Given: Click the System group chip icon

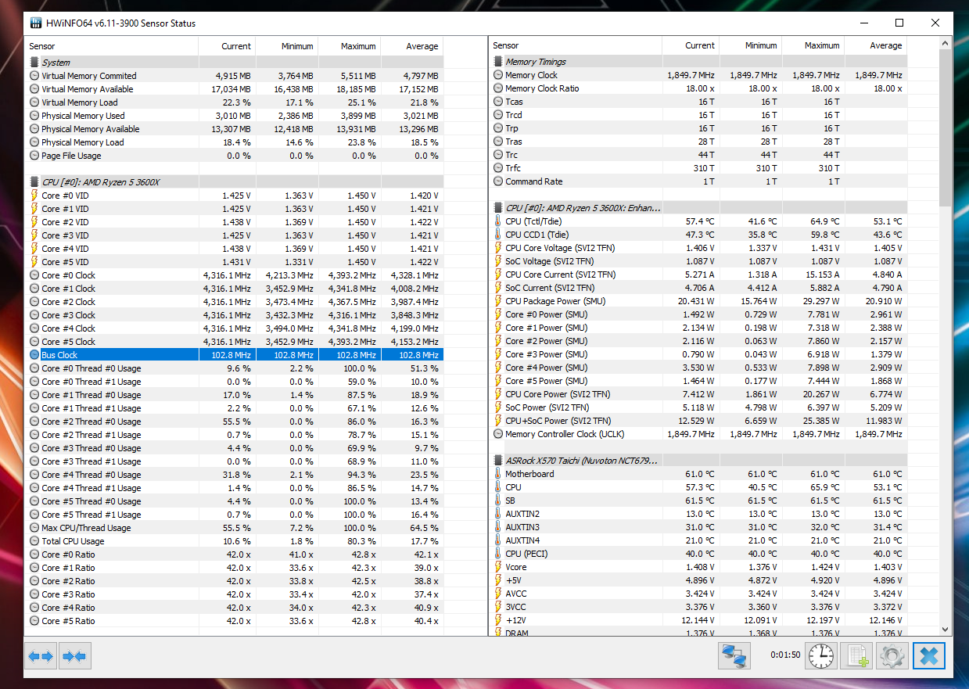Looking at the screenshot, I should 34,62.
